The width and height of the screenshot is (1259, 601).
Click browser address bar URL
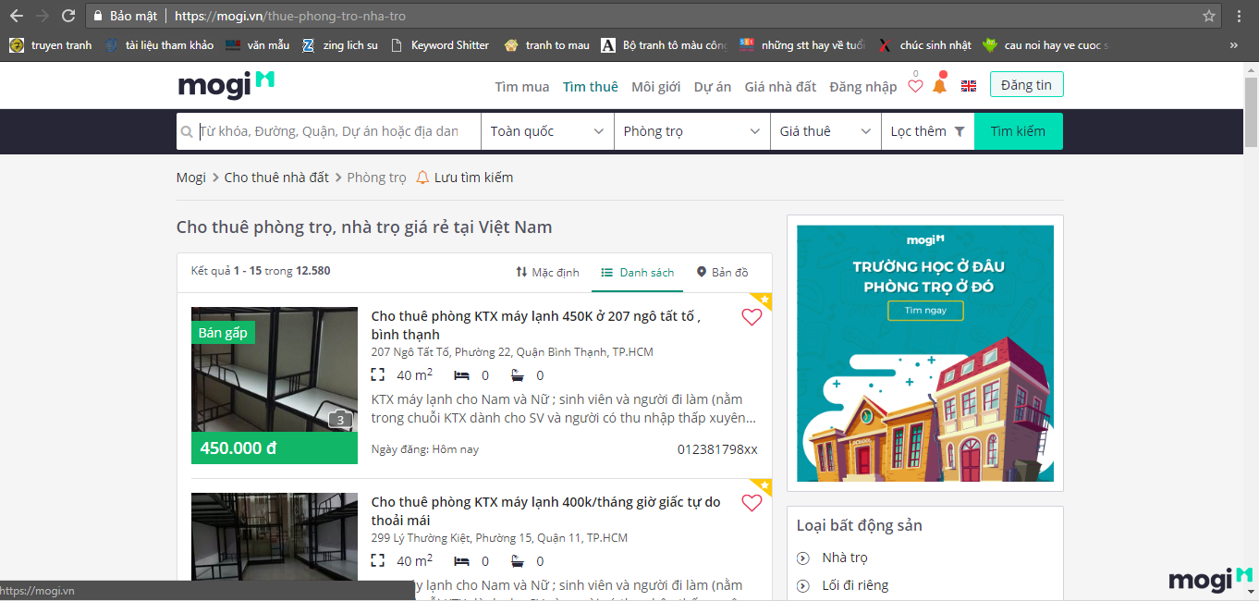(290, 16)
